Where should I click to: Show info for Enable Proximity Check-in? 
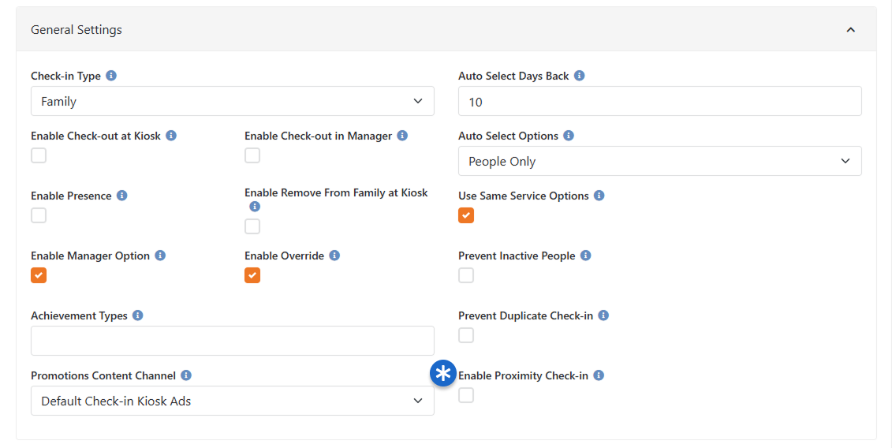[x=599, y=375]
